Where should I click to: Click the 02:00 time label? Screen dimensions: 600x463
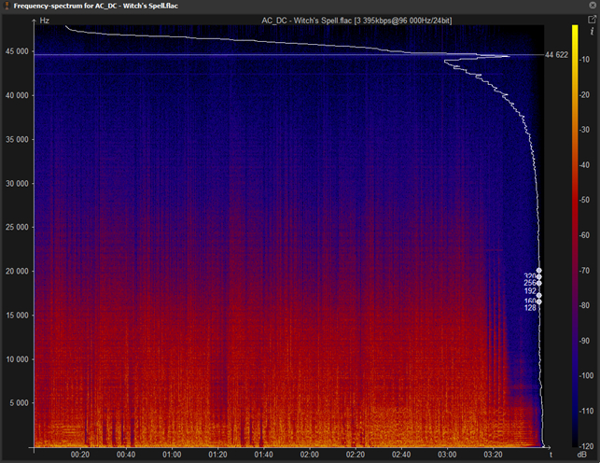[x=309, y=455]
